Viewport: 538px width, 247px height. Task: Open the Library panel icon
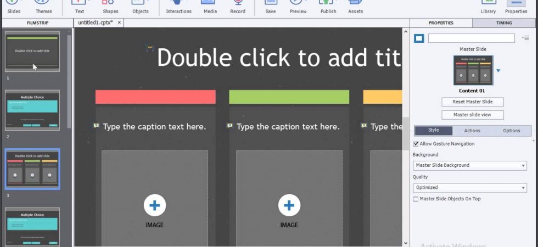tap(488, 7)
